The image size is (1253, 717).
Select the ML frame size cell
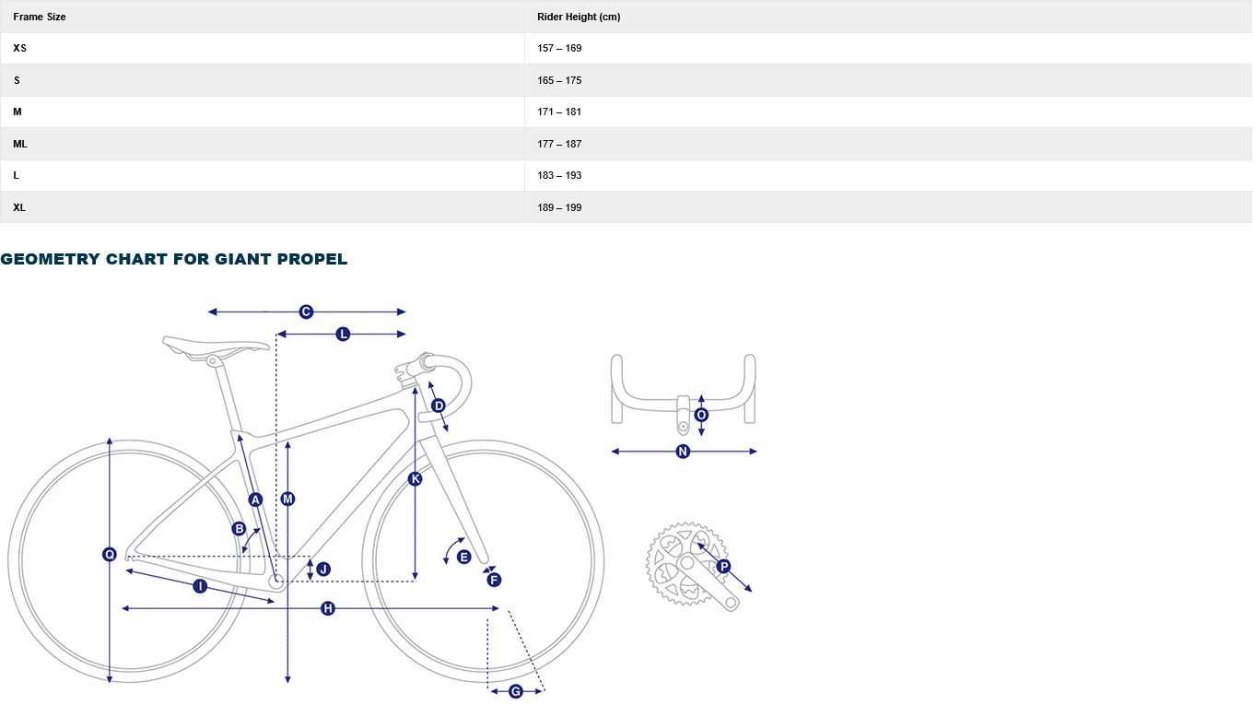(x=20, y=144)
